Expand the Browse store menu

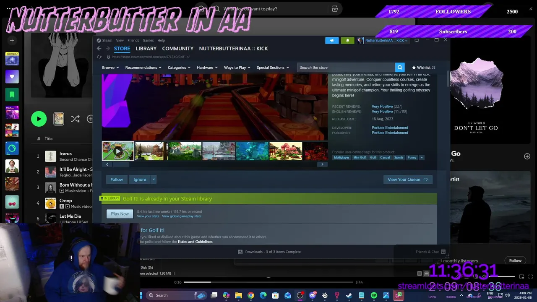point(111,68)
